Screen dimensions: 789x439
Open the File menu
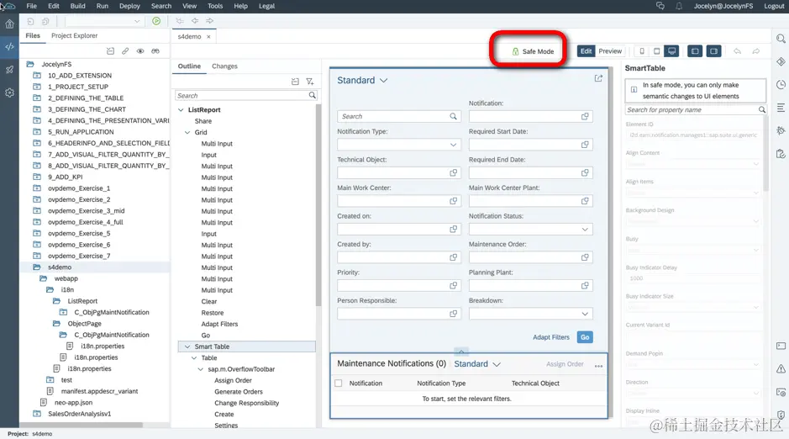31,6
